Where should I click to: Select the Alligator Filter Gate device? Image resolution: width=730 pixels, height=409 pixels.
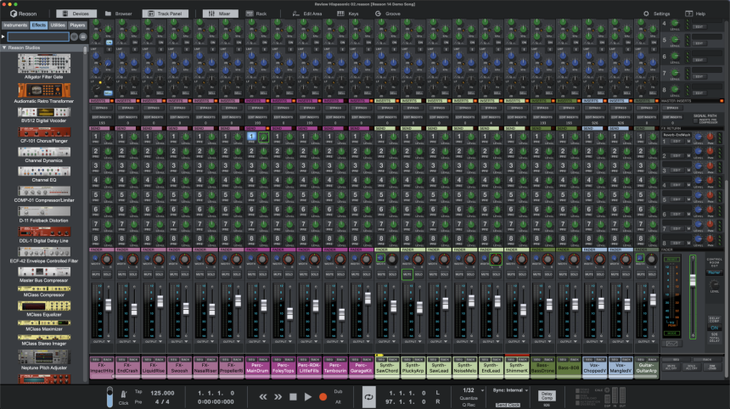44,66
